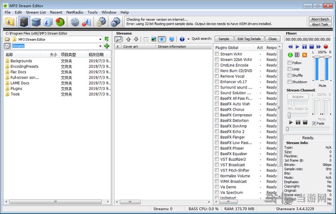The image size is (336, 214).
Task: Fast forward with the Mixer double right arrow
Action: pos(318,47)
